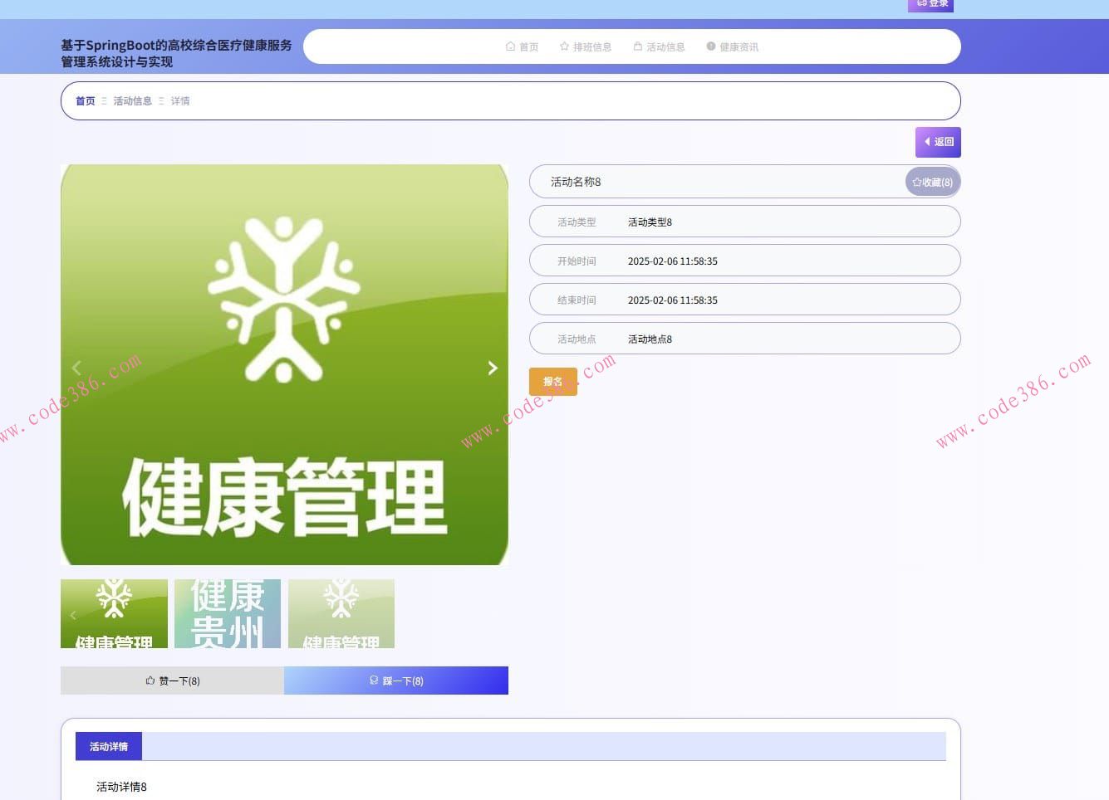Toggle like by clicking 赞一下(8)
The height and width of the screenshot is (800, 1109).
[x=171, y=680]
